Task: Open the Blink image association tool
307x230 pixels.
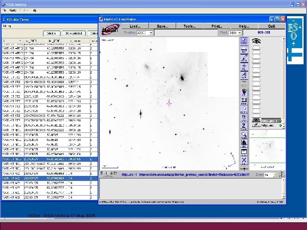Action: [244, 101]
